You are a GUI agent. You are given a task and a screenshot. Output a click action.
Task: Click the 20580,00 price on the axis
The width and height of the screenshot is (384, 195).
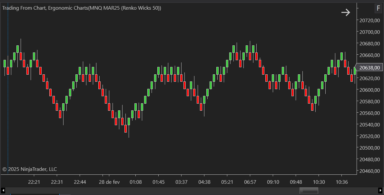click(369, 101)
